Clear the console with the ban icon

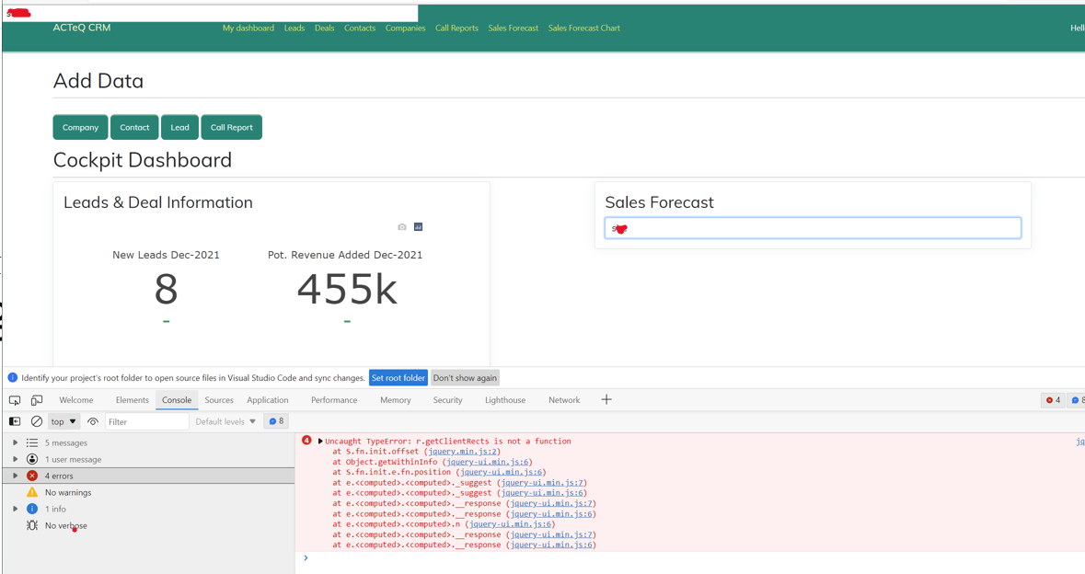click(37, 421)
